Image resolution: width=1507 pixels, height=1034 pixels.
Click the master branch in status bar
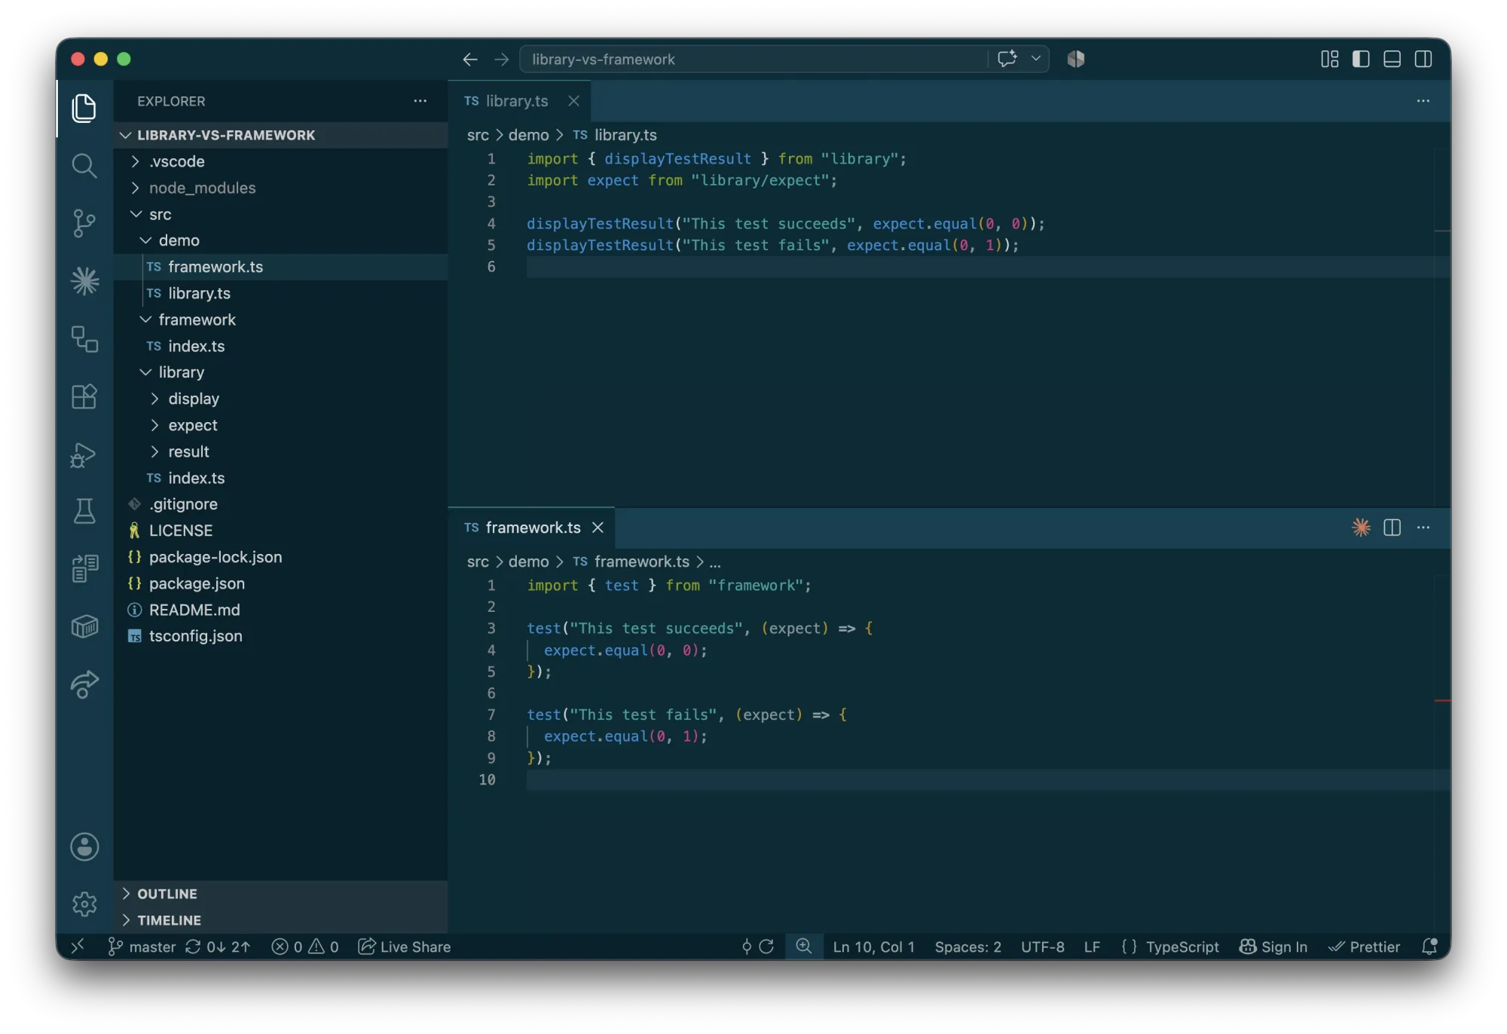(142, 947)
